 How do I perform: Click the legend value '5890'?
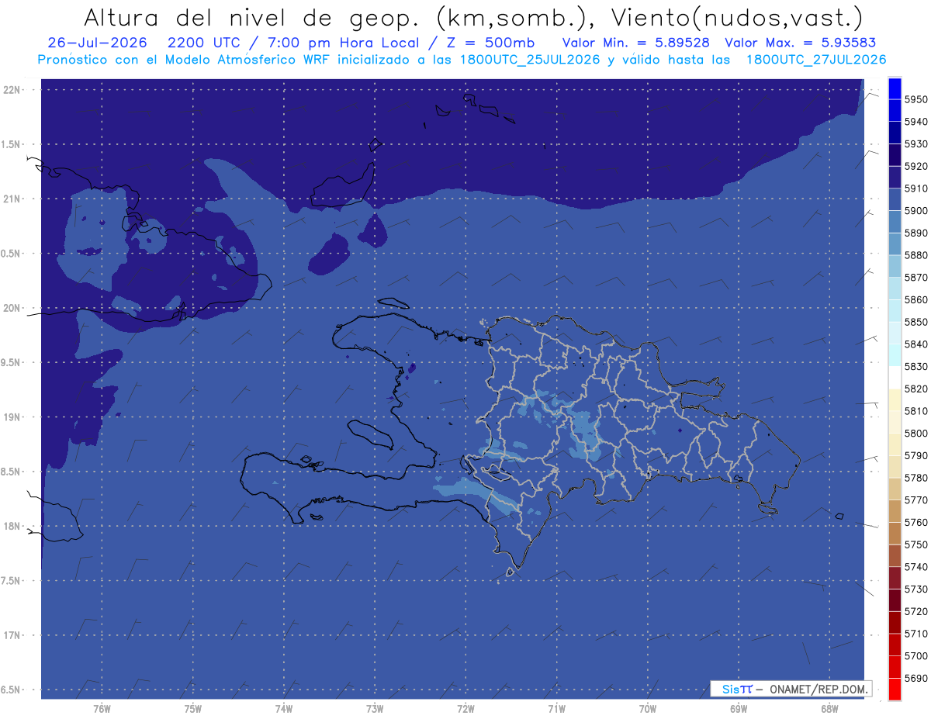click(x=915, y=233)
